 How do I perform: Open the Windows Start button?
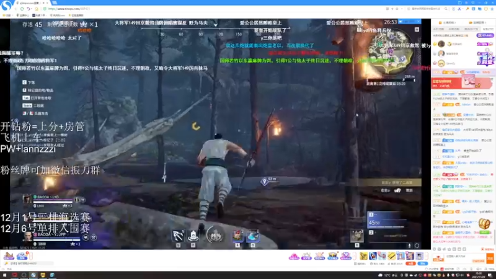point(4,275)
